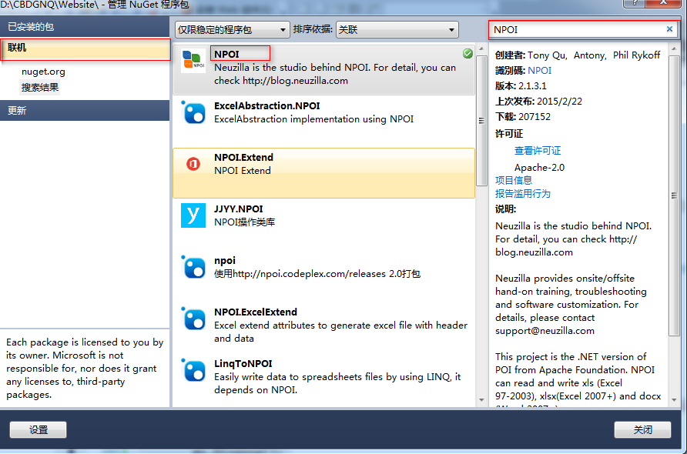
Task: Select the 联机 section
Action: point(85,48)
